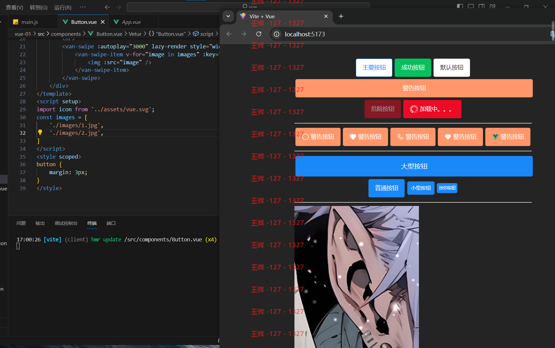Click the 警告按钮 with Vue logo icon
This screenshot has width=555, height=348.
tap(508, 137)
